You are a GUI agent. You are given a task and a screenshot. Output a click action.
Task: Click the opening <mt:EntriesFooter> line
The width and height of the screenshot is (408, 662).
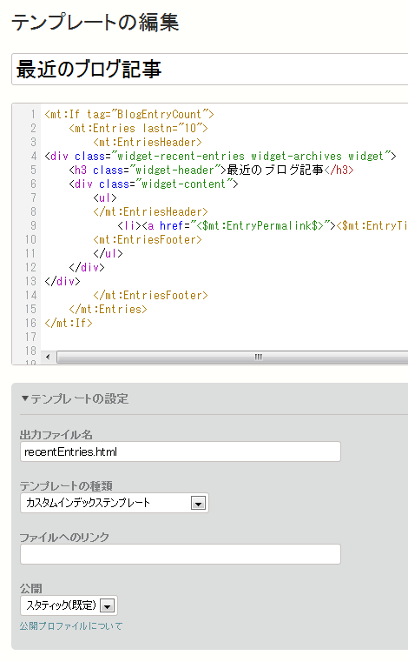(148, 240)
